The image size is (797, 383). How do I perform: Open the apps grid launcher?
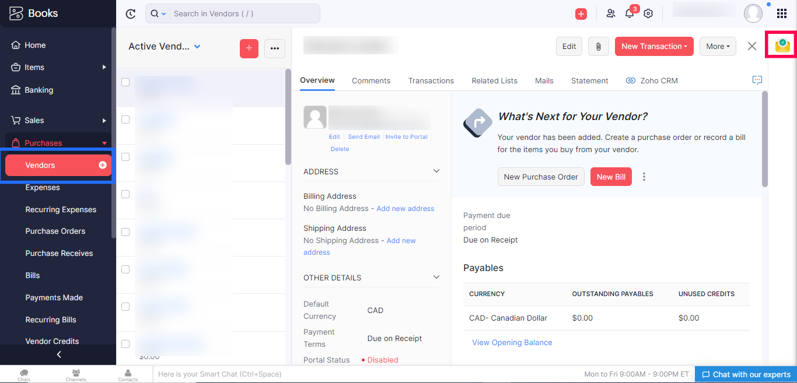(x=782, y=13)
